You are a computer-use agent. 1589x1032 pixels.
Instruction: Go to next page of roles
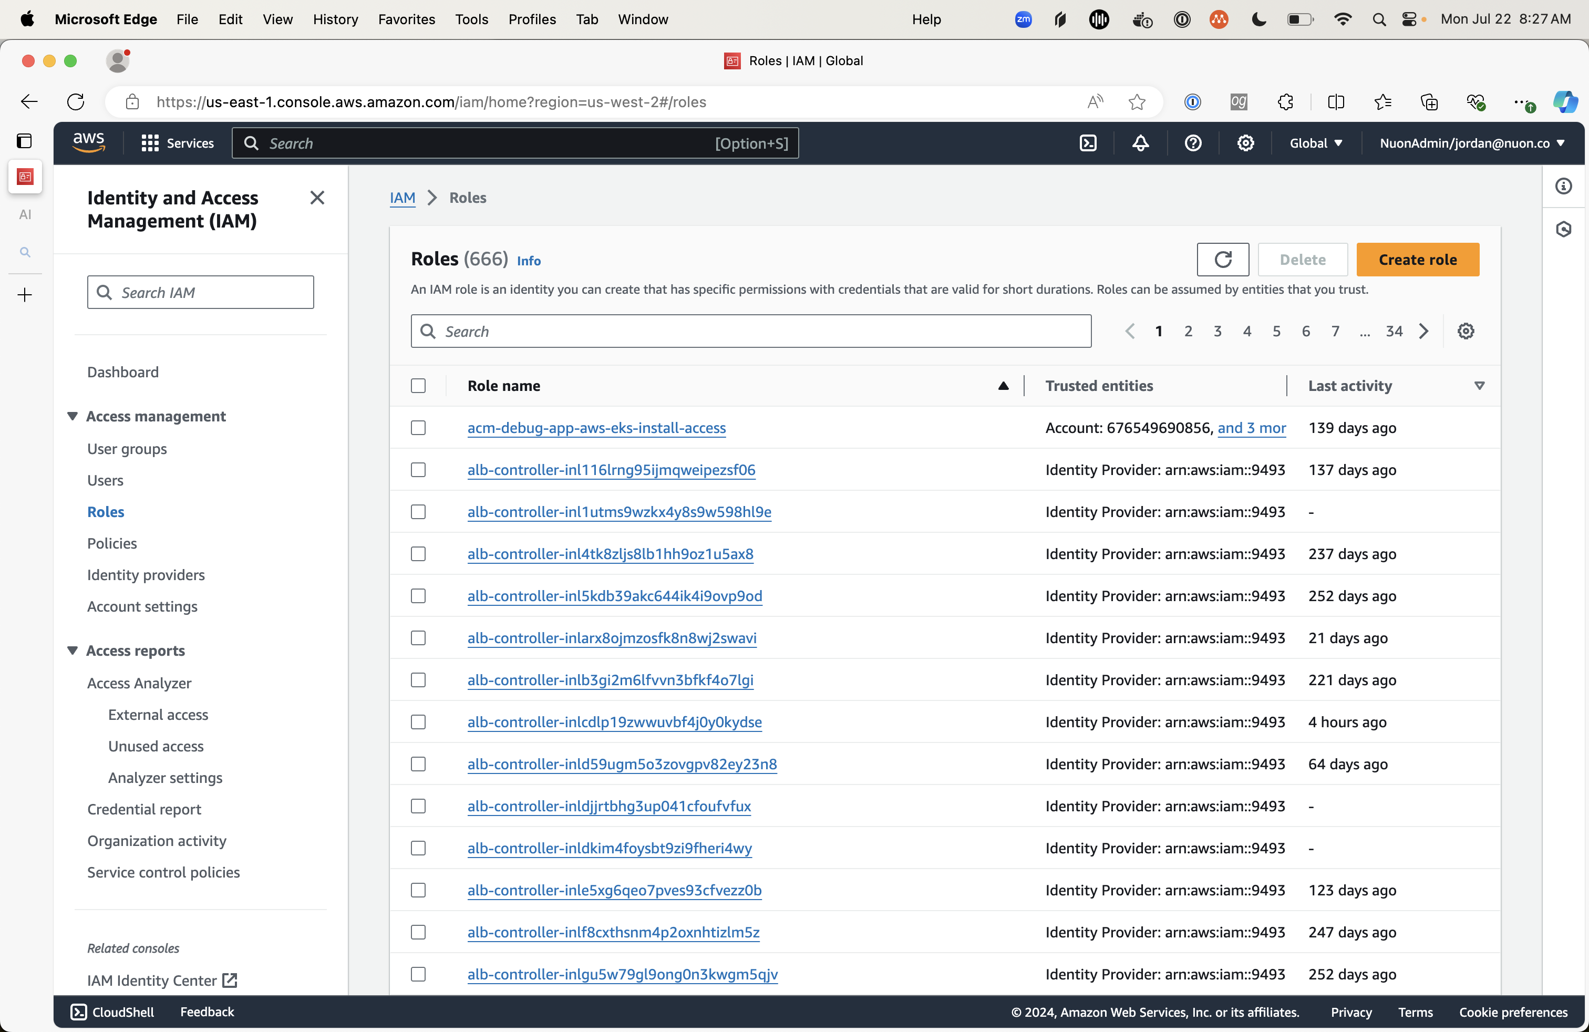[x=1423, y=331]
